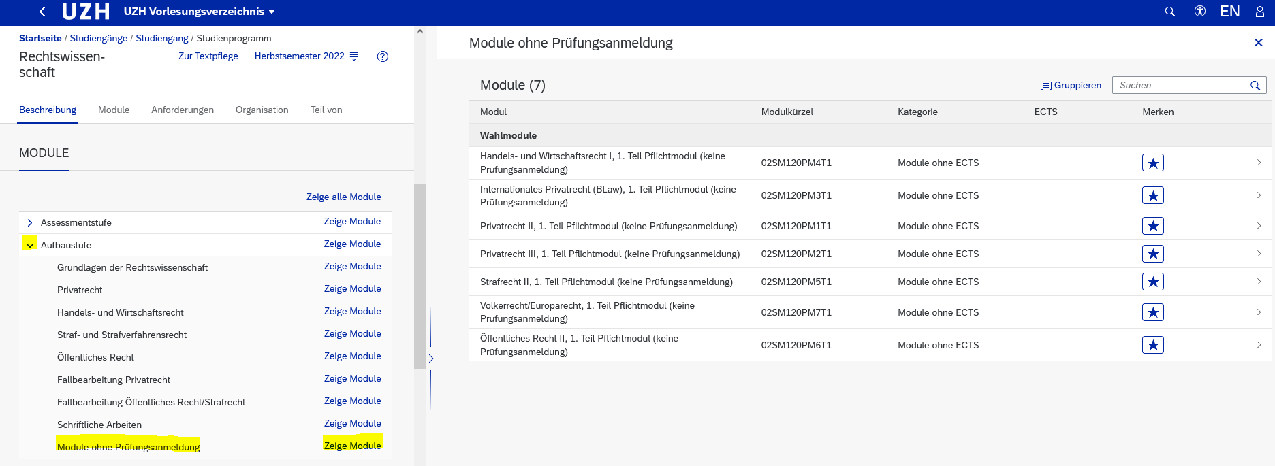Image resolution: width=1275 pixels, height=466 pixels.
Task: Expand the Assessmentstufe tree node
Action: pyautogui.click(x=30, y=223)
